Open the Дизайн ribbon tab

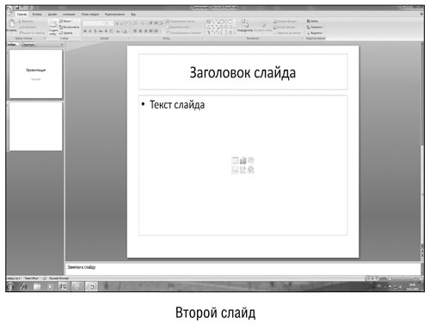coord(52,15)
